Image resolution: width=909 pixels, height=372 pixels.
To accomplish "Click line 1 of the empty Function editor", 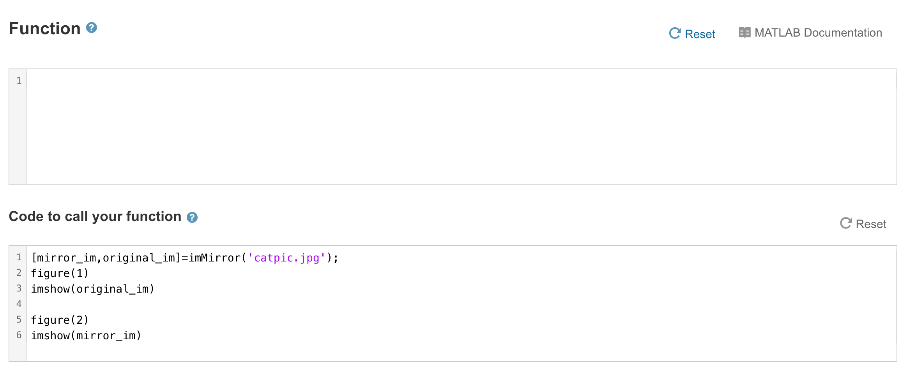I will [x=156, y=81].
